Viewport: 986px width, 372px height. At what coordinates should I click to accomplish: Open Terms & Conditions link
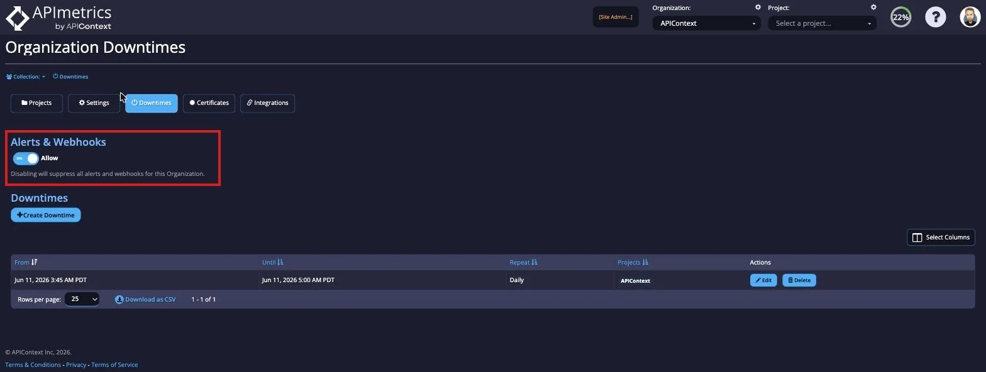(x=33, y=365)
